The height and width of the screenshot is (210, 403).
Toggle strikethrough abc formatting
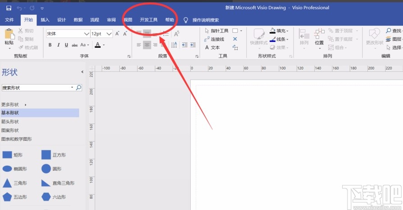point(74,45)
